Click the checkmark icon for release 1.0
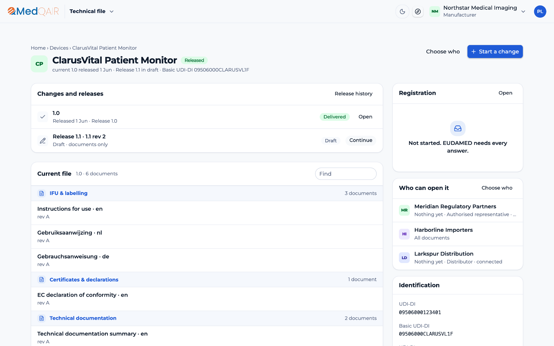554x346 pixels. pos(43,117)
